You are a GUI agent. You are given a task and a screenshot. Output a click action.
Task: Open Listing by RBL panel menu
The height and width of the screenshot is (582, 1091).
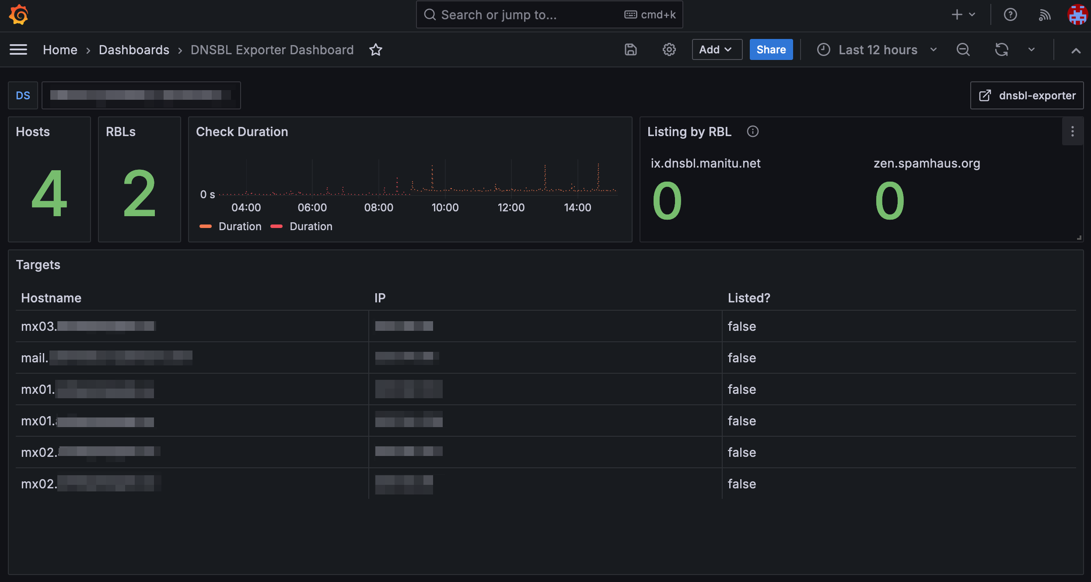pyautogui.click(x=1072, y=131)
